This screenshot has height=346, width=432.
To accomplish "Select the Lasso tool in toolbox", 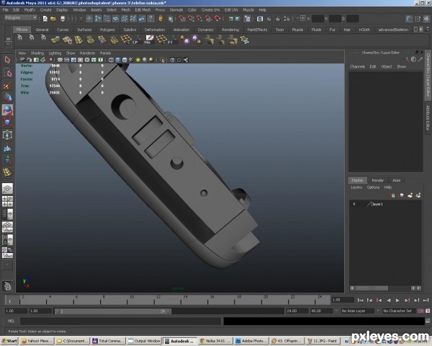I will (7, 73).
